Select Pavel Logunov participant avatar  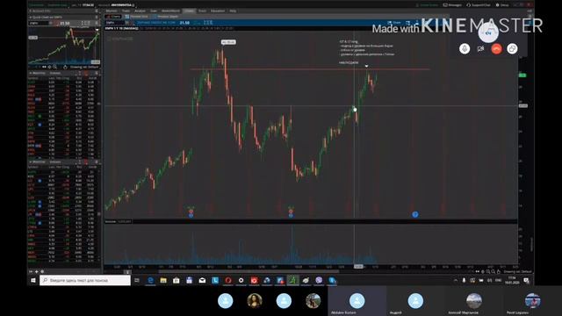point(532,300)
